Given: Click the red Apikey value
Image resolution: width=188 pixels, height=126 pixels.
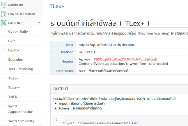Looking at the screenshot, I should pyautogui.click(x=125, y=59).
